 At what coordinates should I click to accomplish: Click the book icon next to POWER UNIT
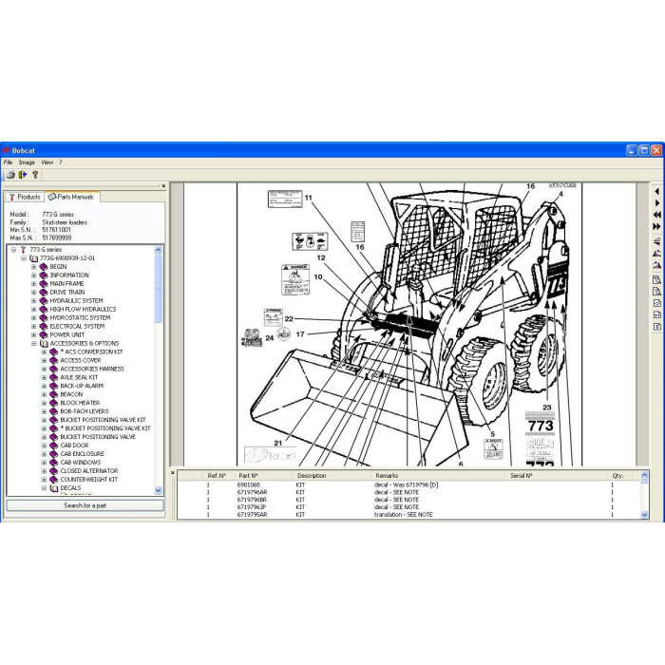[x=44, y=334]
